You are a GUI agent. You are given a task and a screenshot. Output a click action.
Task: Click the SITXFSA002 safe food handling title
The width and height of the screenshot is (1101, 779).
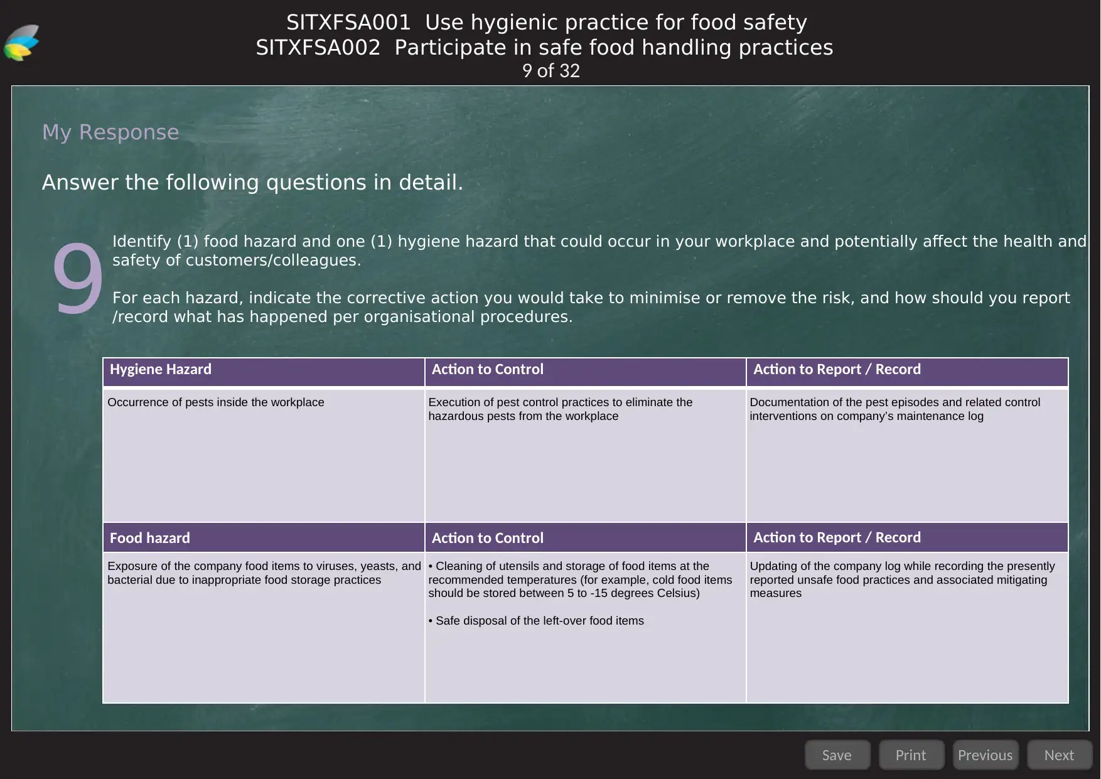(x=544, y=48)
